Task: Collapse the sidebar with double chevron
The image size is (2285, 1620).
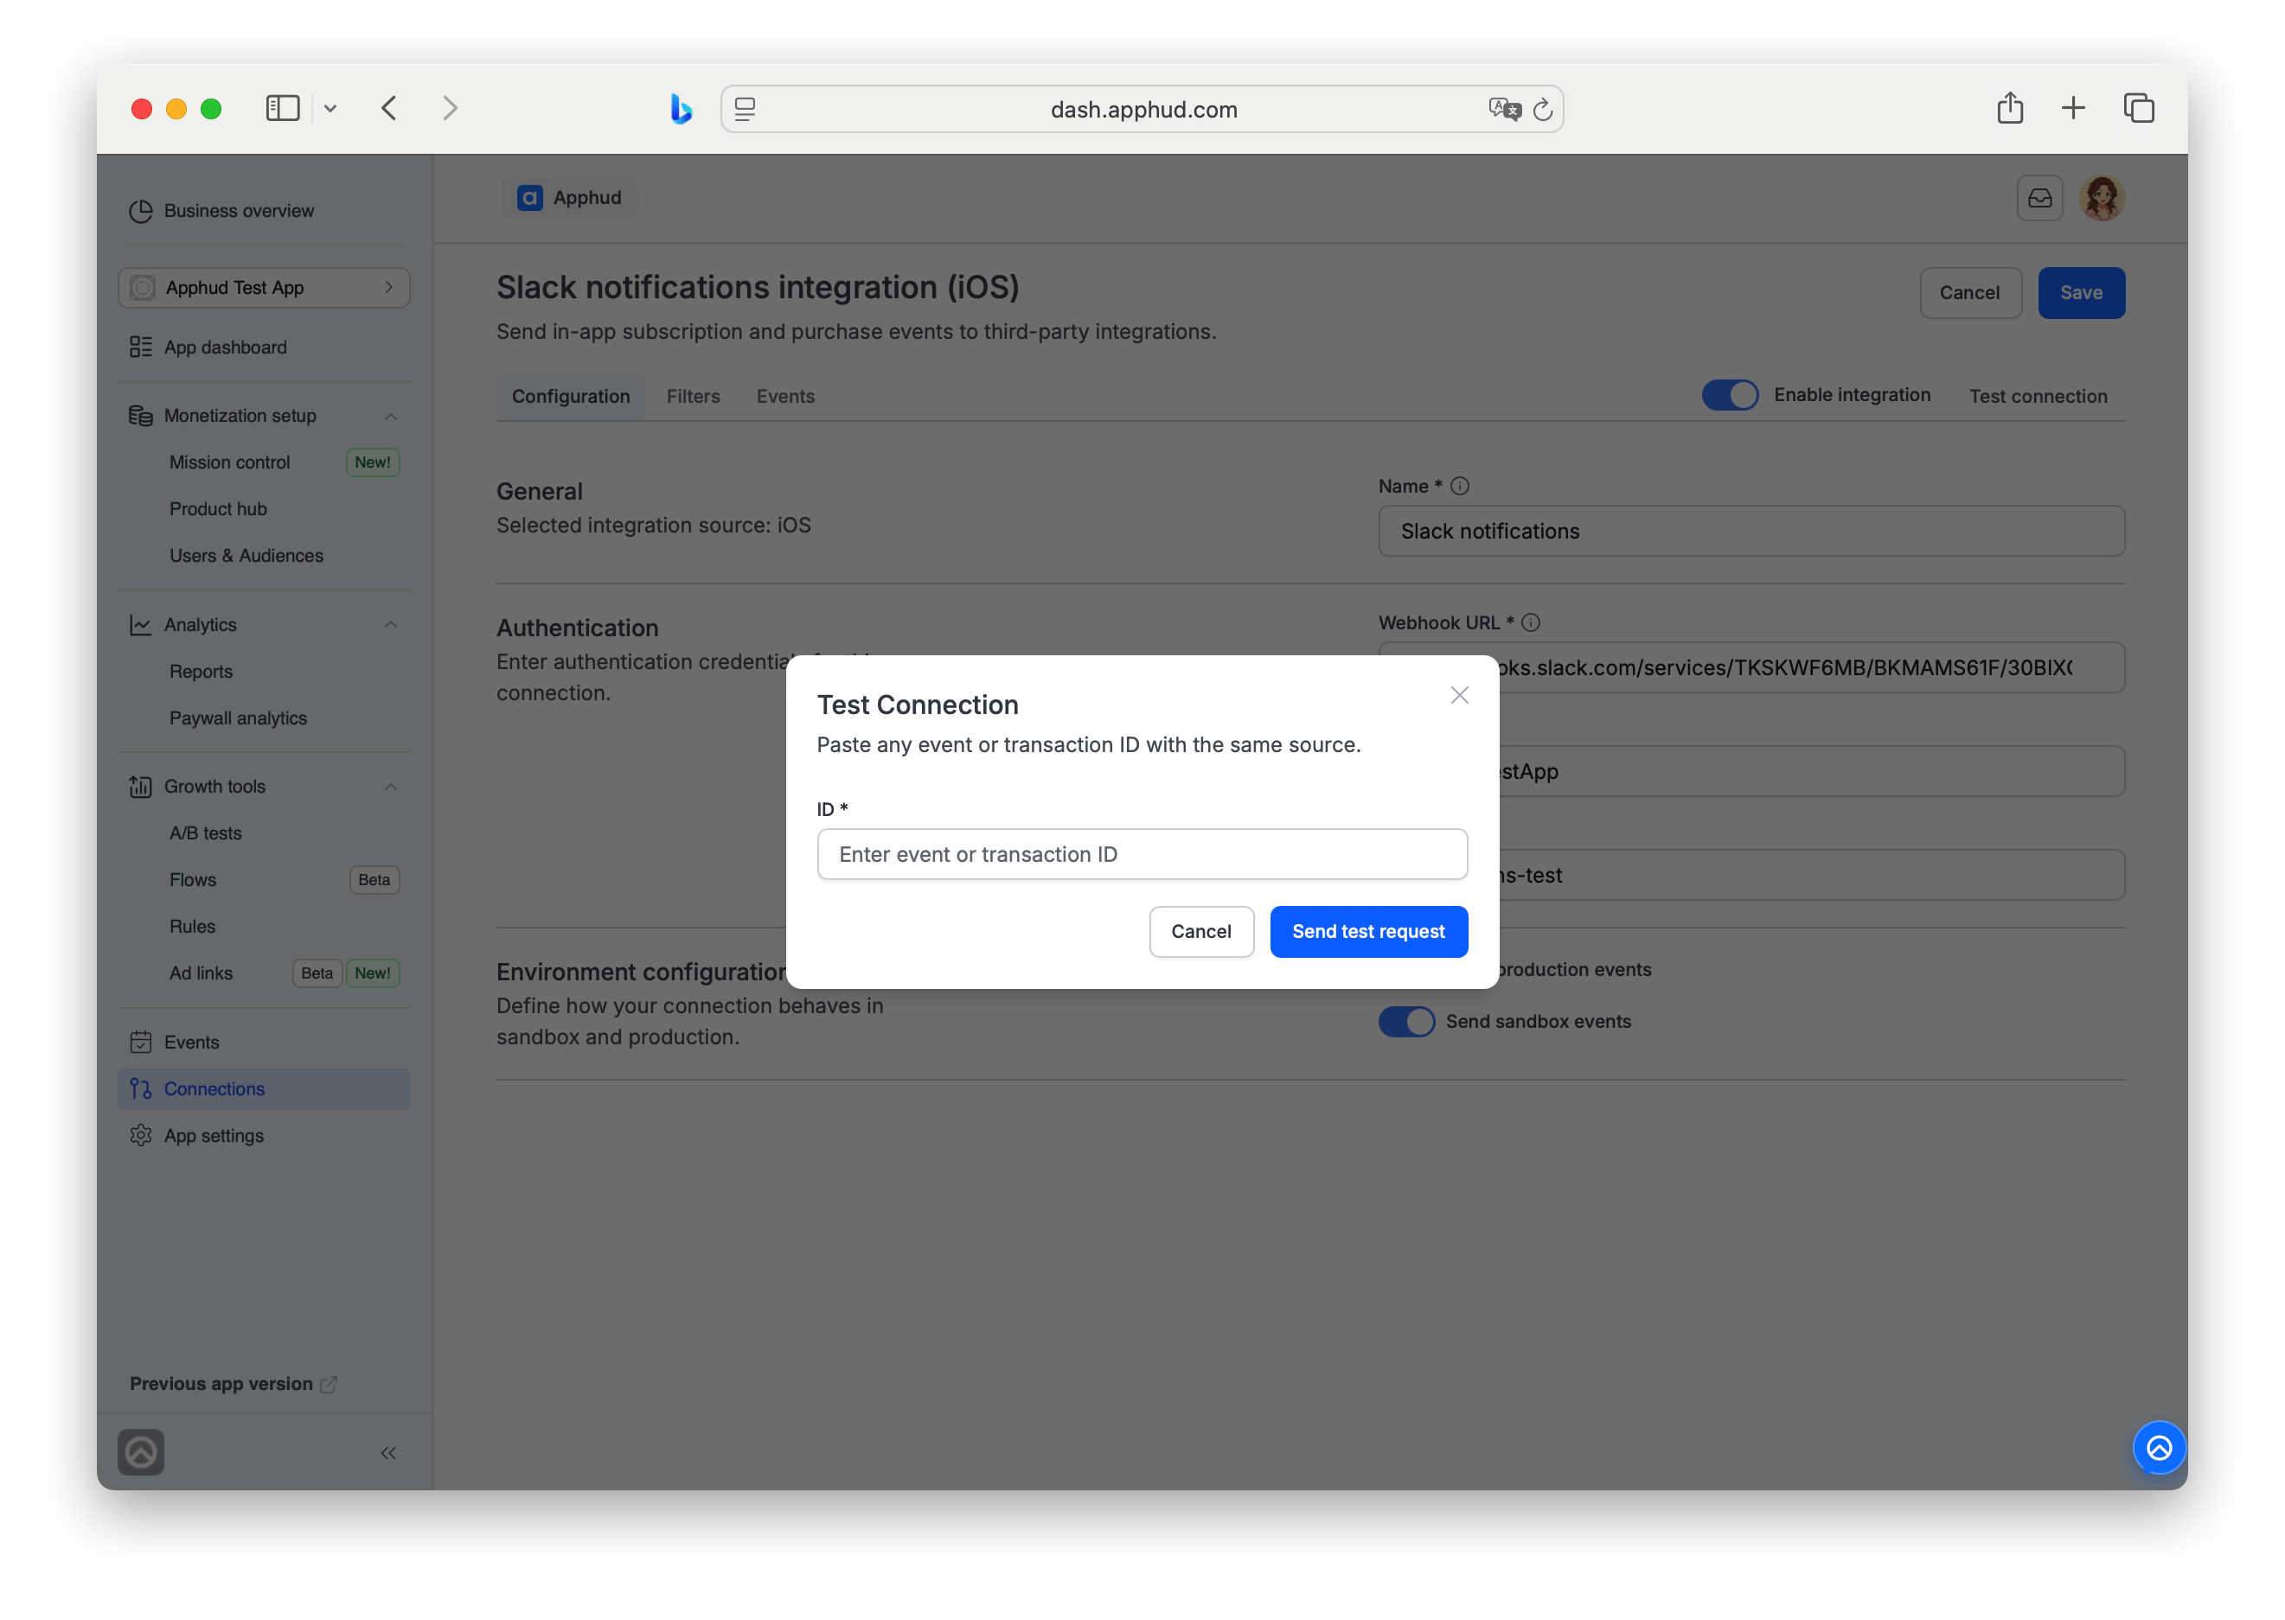Action: (x=388, y=1453)
